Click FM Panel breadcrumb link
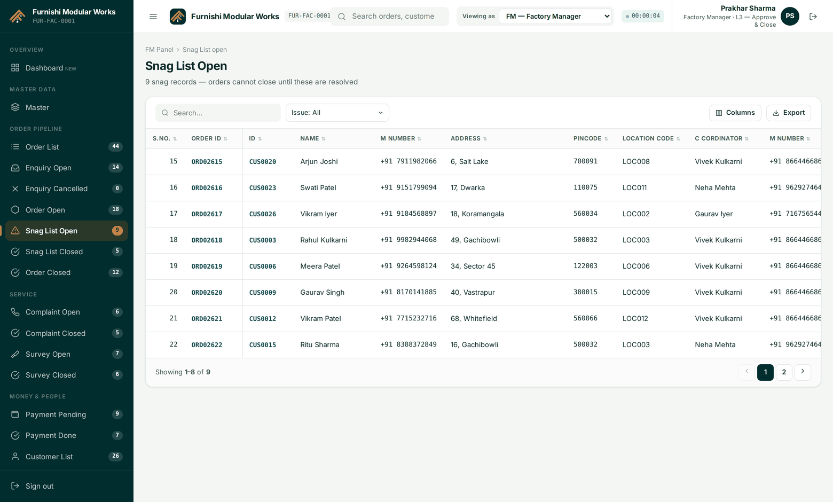 [x=159, y=50]
